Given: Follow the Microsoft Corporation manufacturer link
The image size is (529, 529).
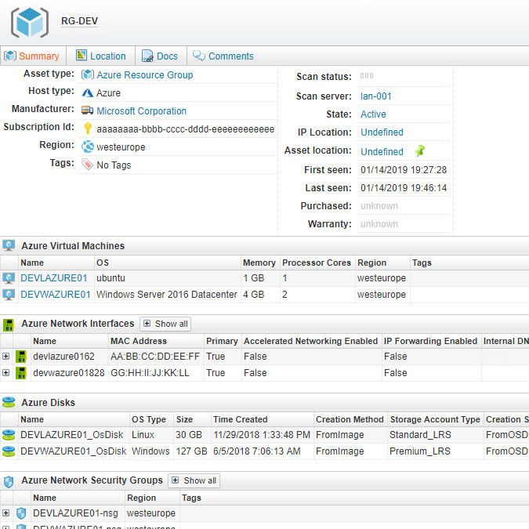Looking at the screenshot, I should pyautogui.click(x=141, y=111).
